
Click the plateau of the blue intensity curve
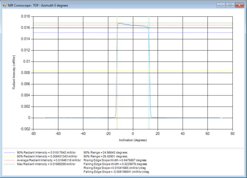point(133,25)
